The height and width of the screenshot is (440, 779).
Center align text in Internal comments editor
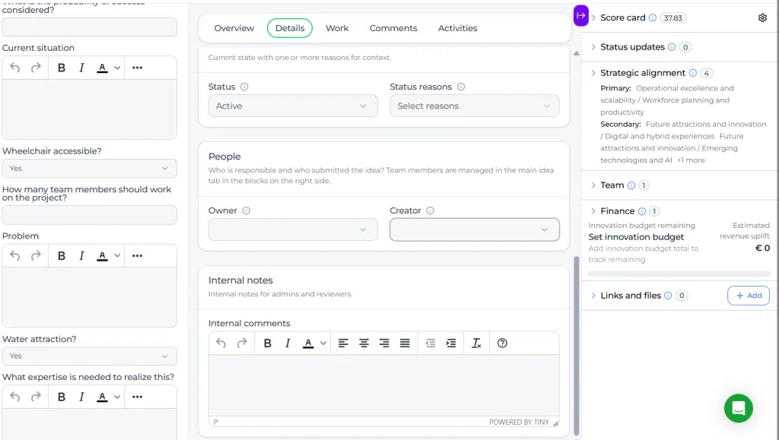tap(364, 343)
